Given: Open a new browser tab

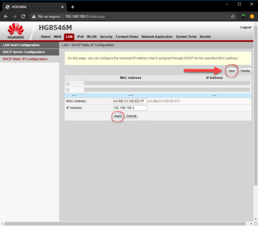Looking at the screenshot, I should coord(73,7).
